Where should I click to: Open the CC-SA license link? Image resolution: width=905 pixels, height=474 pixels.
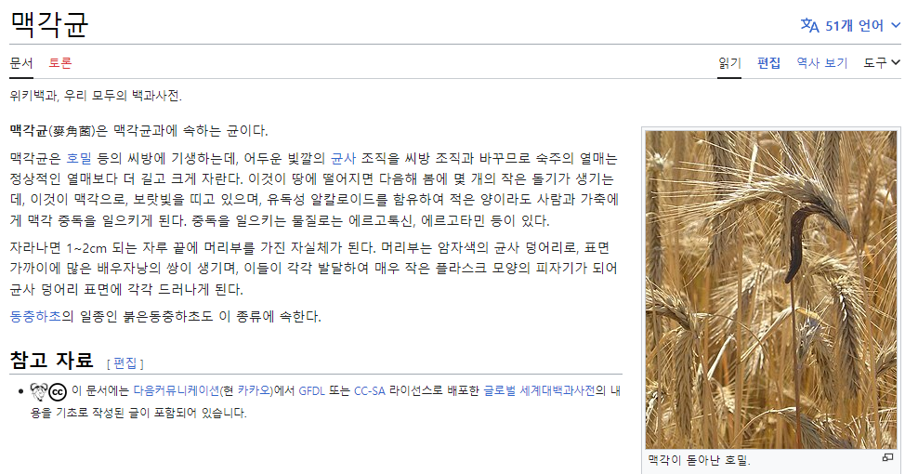tap(370, 390)
